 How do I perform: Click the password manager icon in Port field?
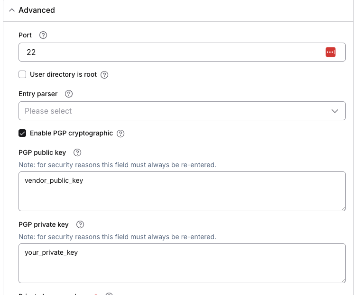pos(331,52)
